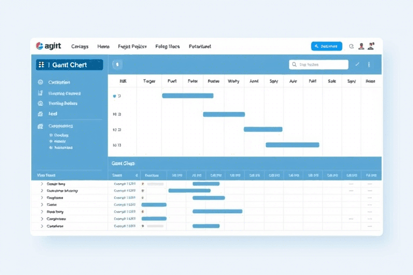Expand the last row in the task list
The width and height of the screenshot is (413, 275).
pyautogui.click(x=42, y=226)
